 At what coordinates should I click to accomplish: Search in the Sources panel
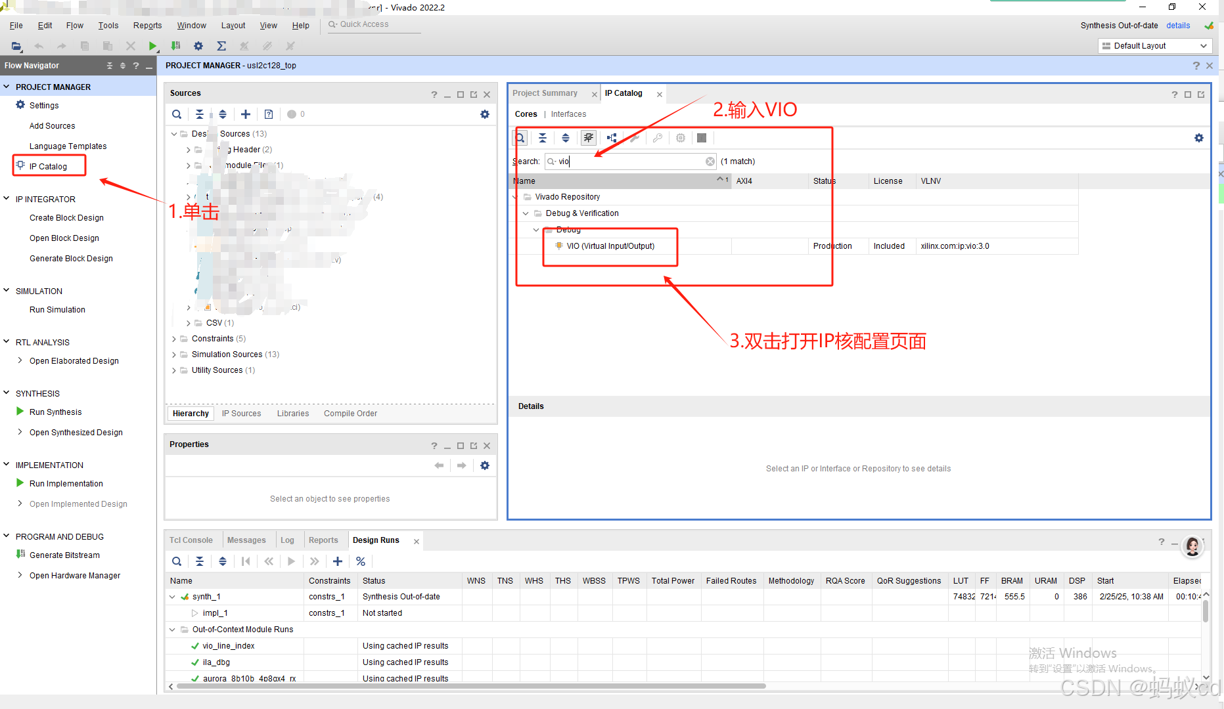point(177,114)
